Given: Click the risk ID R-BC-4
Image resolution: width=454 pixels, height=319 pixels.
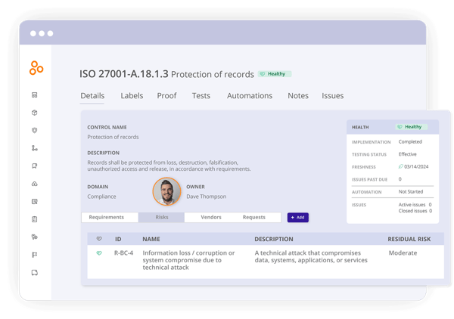Looking at the screenshot, I should [x=123, y=253].
